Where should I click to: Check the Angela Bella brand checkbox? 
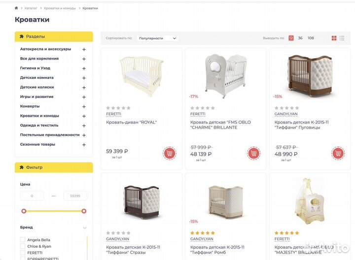[23, 240]
